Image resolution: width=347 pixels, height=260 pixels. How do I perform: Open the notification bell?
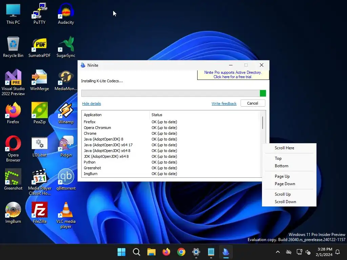tap(338, 252)
